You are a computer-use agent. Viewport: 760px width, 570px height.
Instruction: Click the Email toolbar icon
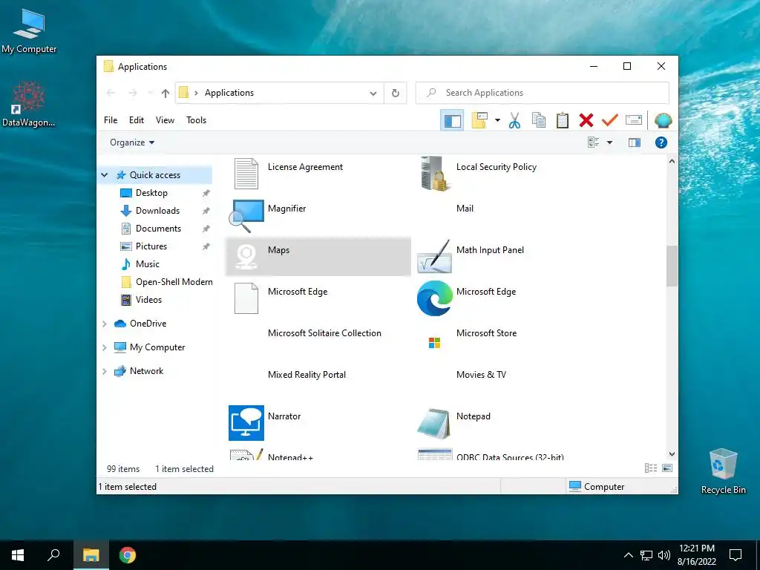634,119
